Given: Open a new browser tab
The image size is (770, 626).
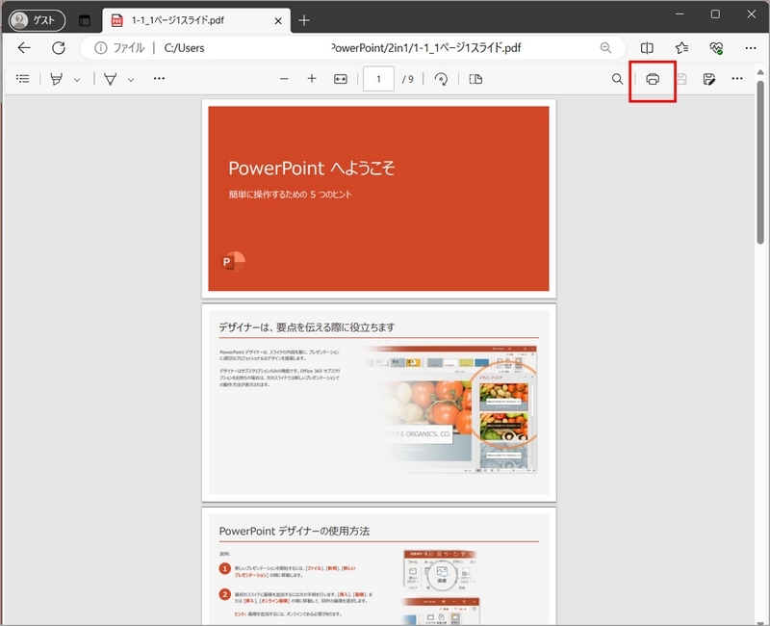Looking at the screenshot, I should 304,20.
